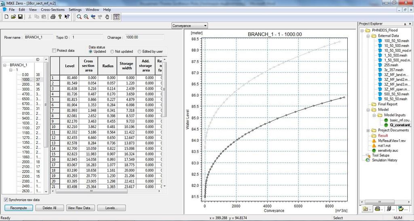Click the green basic_mf.cou icon
This screenshot has height=221, width=414.
coord(387,120)
